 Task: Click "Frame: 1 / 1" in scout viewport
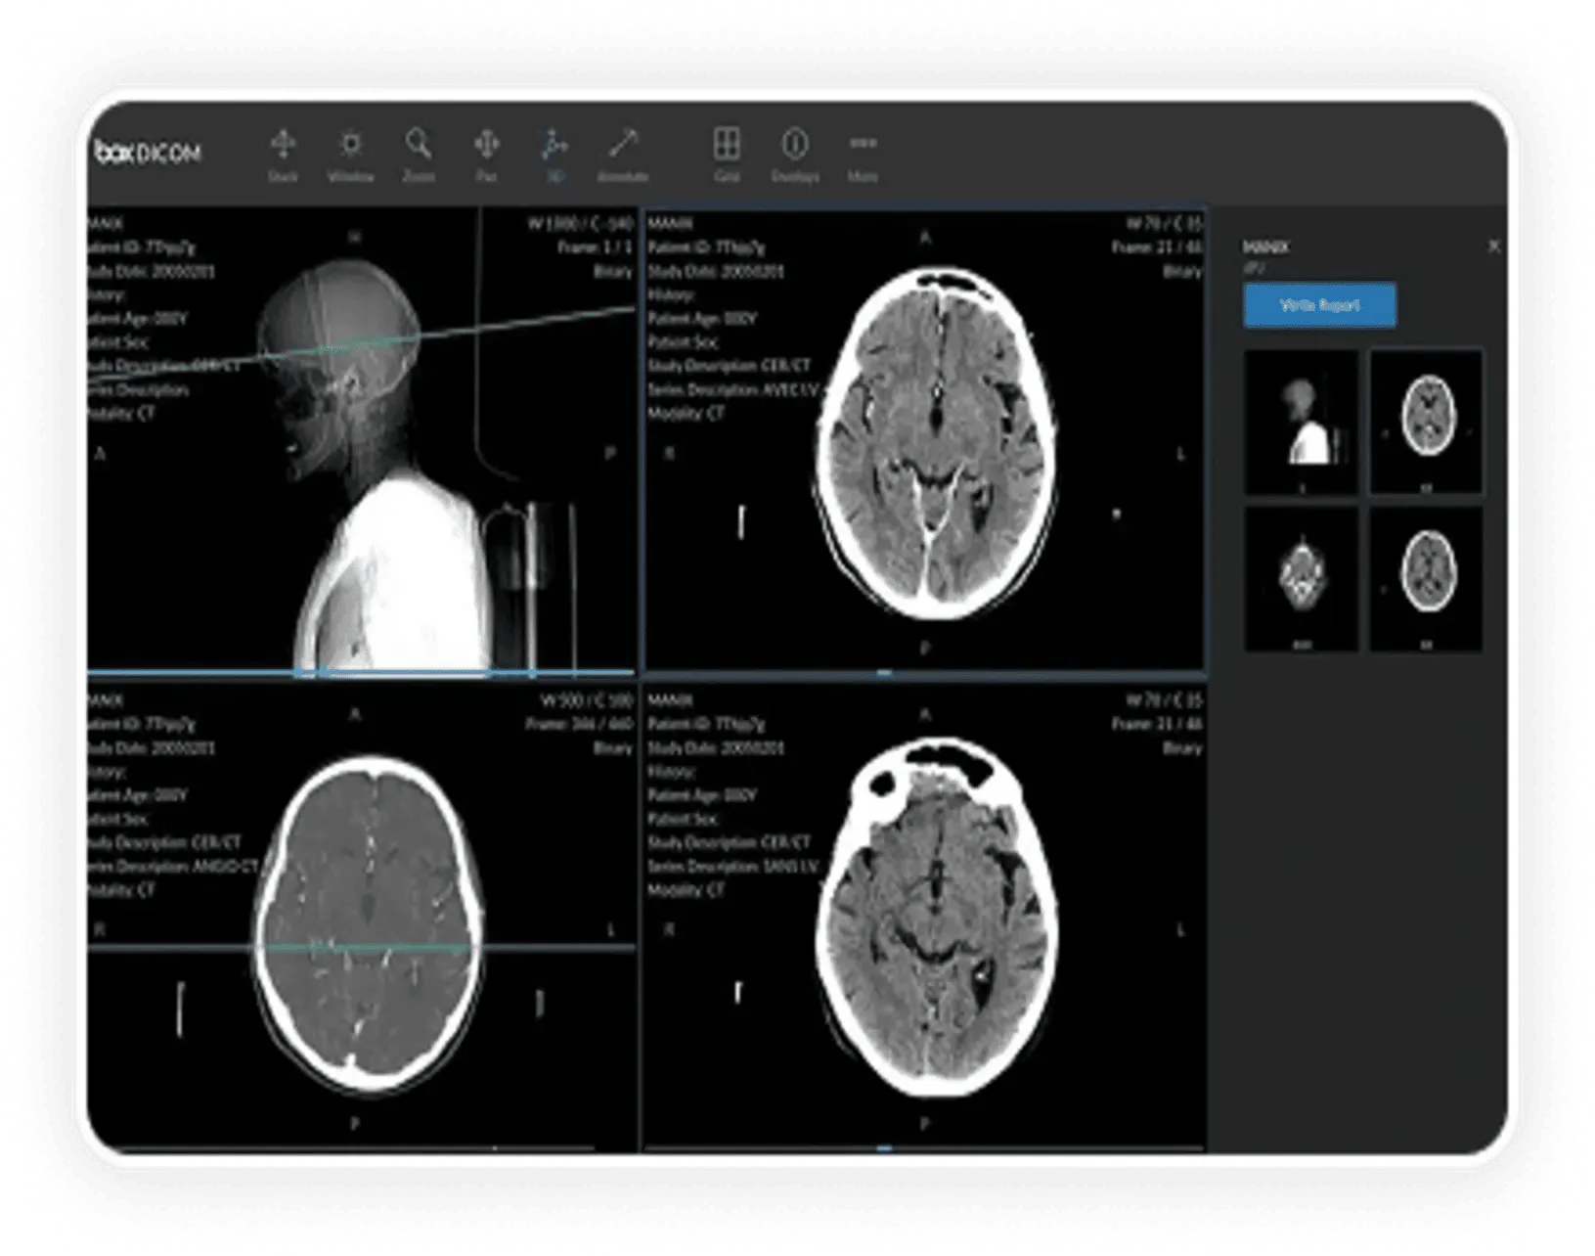pos(595,247)
